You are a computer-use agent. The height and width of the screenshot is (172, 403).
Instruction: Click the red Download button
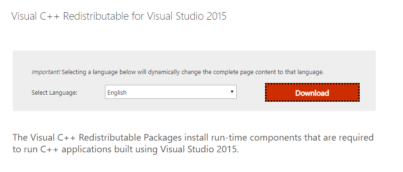click(312, 92)
